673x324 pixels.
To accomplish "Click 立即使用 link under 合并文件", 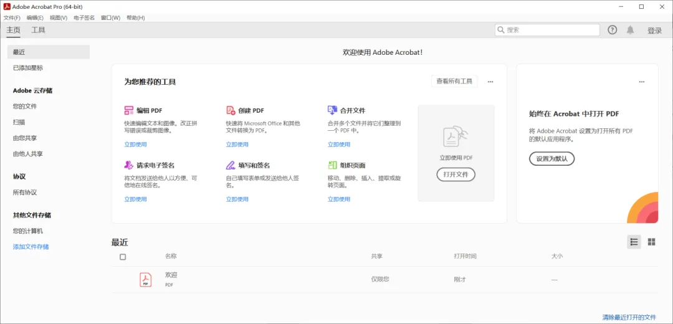I will [339, 145].
